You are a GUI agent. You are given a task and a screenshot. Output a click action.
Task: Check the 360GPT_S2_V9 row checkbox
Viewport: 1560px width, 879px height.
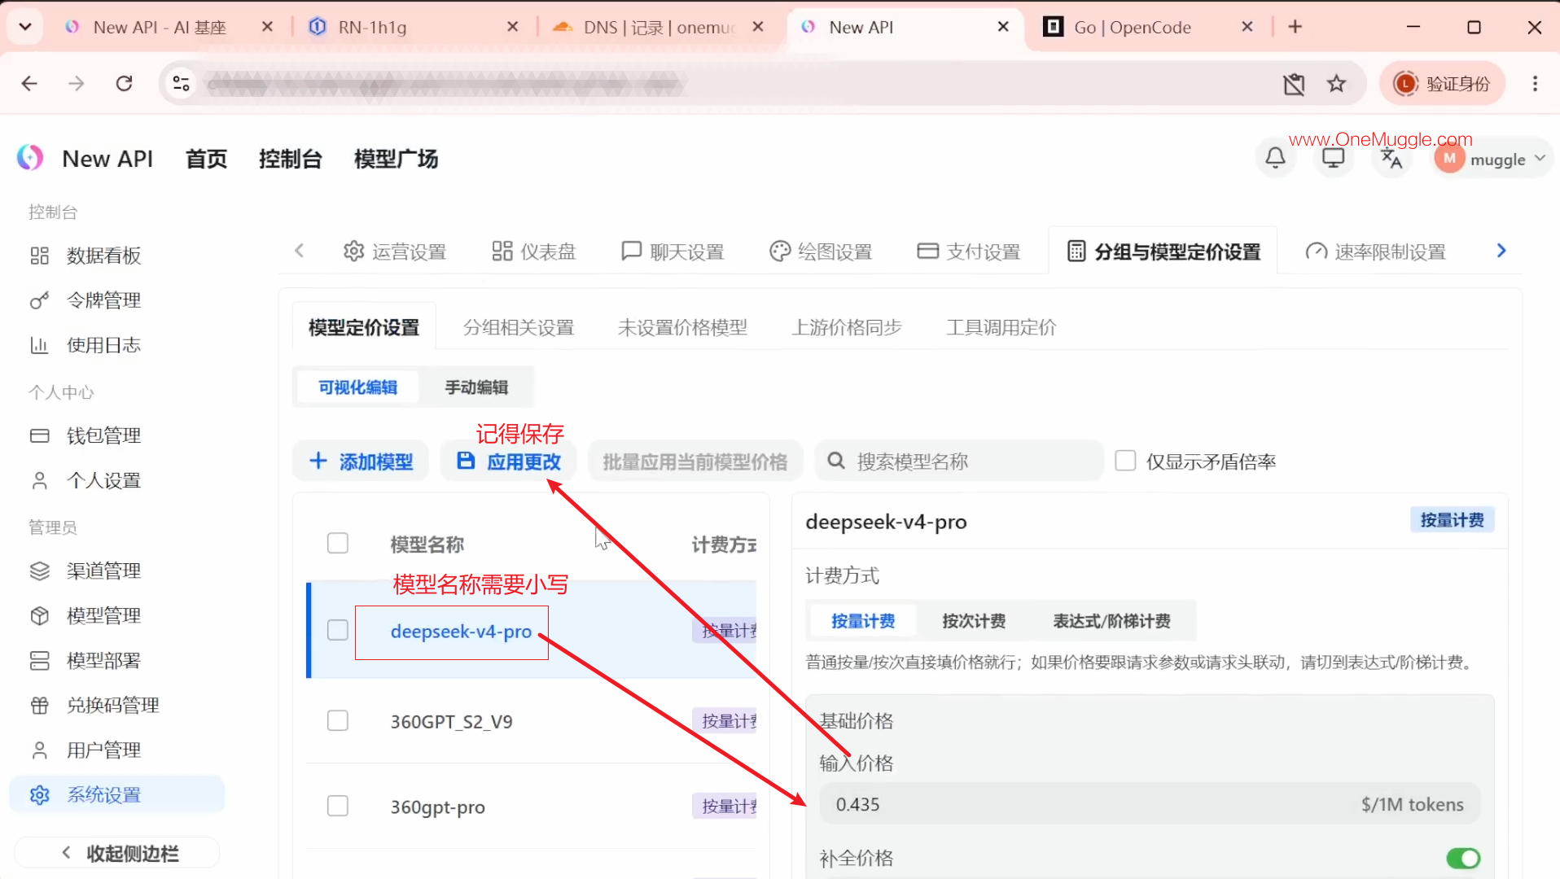(x=337, y=720)
